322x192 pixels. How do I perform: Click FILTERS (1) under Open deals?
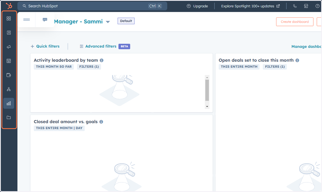275,67
